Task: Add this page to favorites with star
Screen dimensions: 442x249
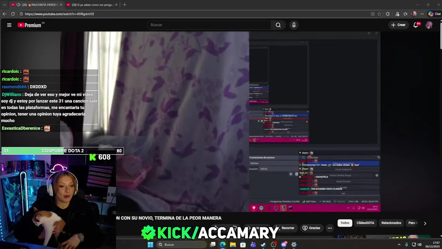Action: (379, 14)
